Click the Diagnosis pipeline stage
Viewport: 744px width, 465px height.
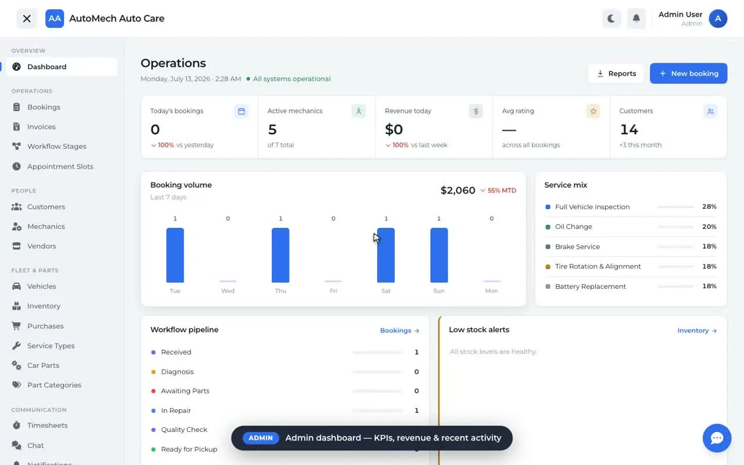(x=285, y=371)
